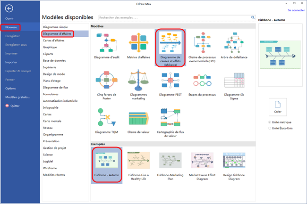This screenshot has width=307, height=204.
Task: Click the Se connecter link
Action: click(x=296, y=10)
